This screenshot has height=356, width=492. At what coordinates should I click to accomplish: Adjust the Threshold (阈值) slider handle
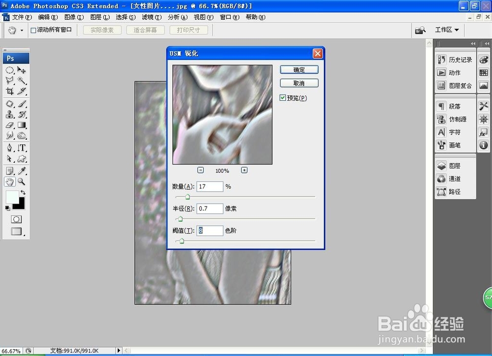(182, 241)
